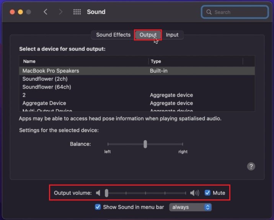Click the low volume speaker icon

tap(98, 193)
